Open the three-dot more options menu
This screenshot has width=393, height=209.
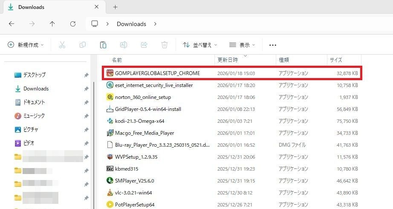[x=273, y=45]
